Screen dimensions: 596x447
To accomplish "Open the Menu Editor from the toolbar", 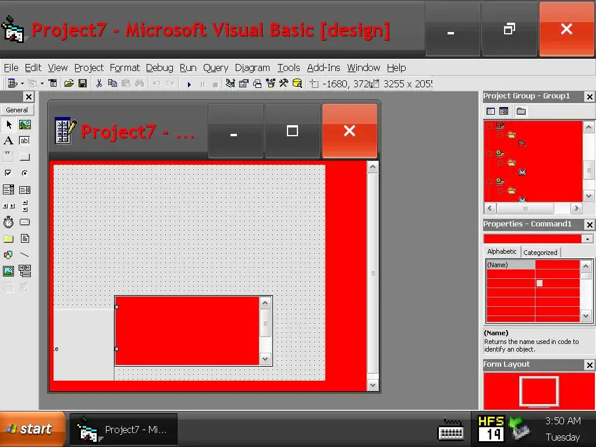I will pyautogui.click(x=53, y=83).
